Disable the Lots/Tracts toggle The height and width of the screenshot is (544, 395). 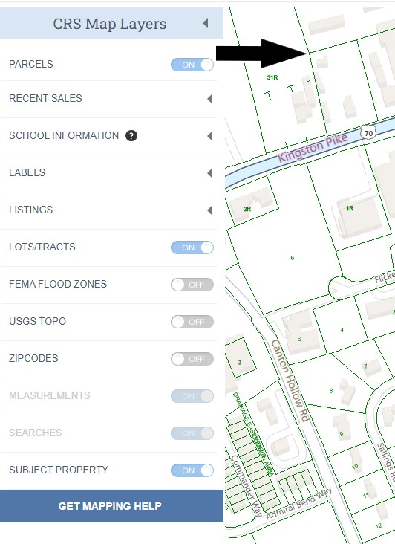[x=192, y=247]
